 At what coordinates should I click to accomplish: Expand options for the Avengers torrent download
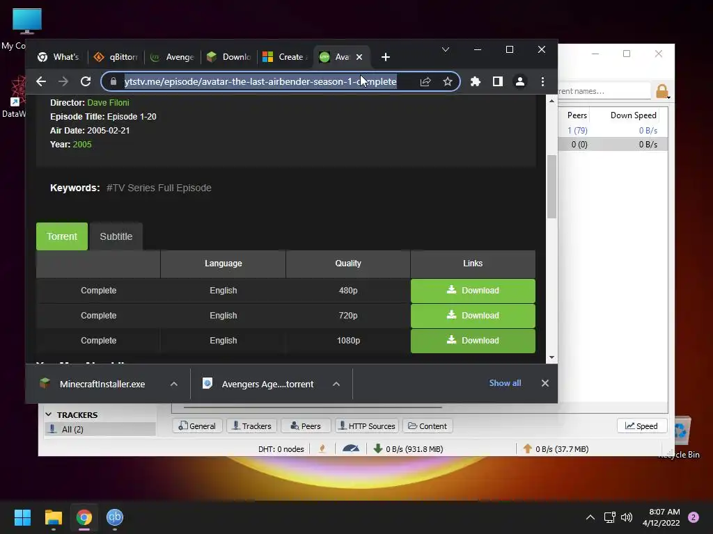click(336, 384)
